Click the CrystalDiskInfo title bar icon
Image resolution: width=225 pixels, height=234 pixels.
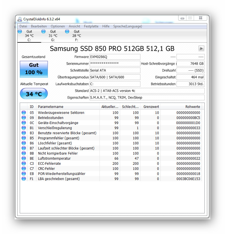[x=20, y=19]
